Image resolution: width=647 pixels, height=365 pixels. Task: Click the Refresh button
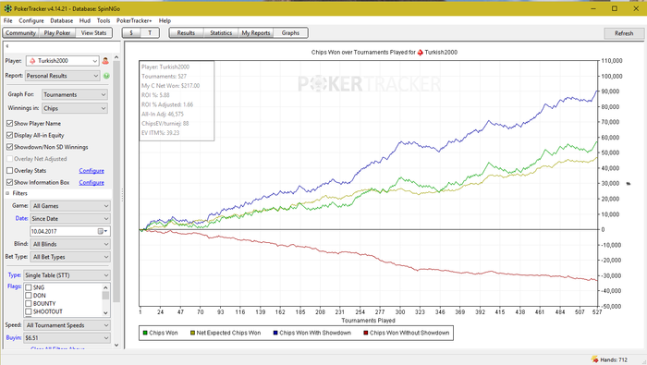[624, 33]
